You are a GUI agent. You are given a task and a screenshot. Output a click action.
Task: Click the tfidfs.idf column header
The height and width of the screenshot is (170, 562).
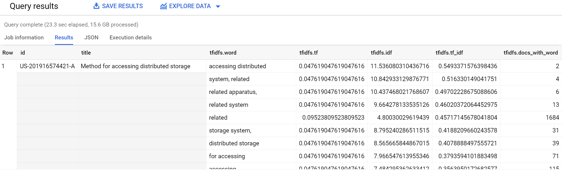(381, 53)
